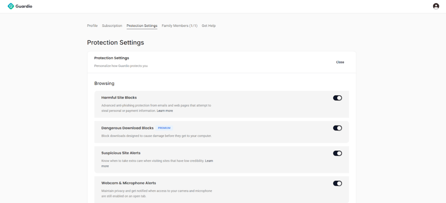446x203 pixels.
Task: Click the Guardio brand name text
Action: pyautogui.click(x=24, y=6)
